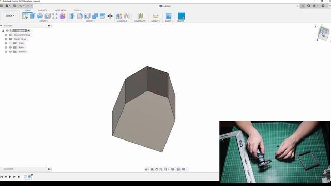Switch to the SOLID tab
The height and width of the screenshot is (186, 331).
(x=27, y=10)
